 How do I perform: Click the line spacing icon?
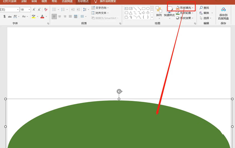click(x=85, y=9)
